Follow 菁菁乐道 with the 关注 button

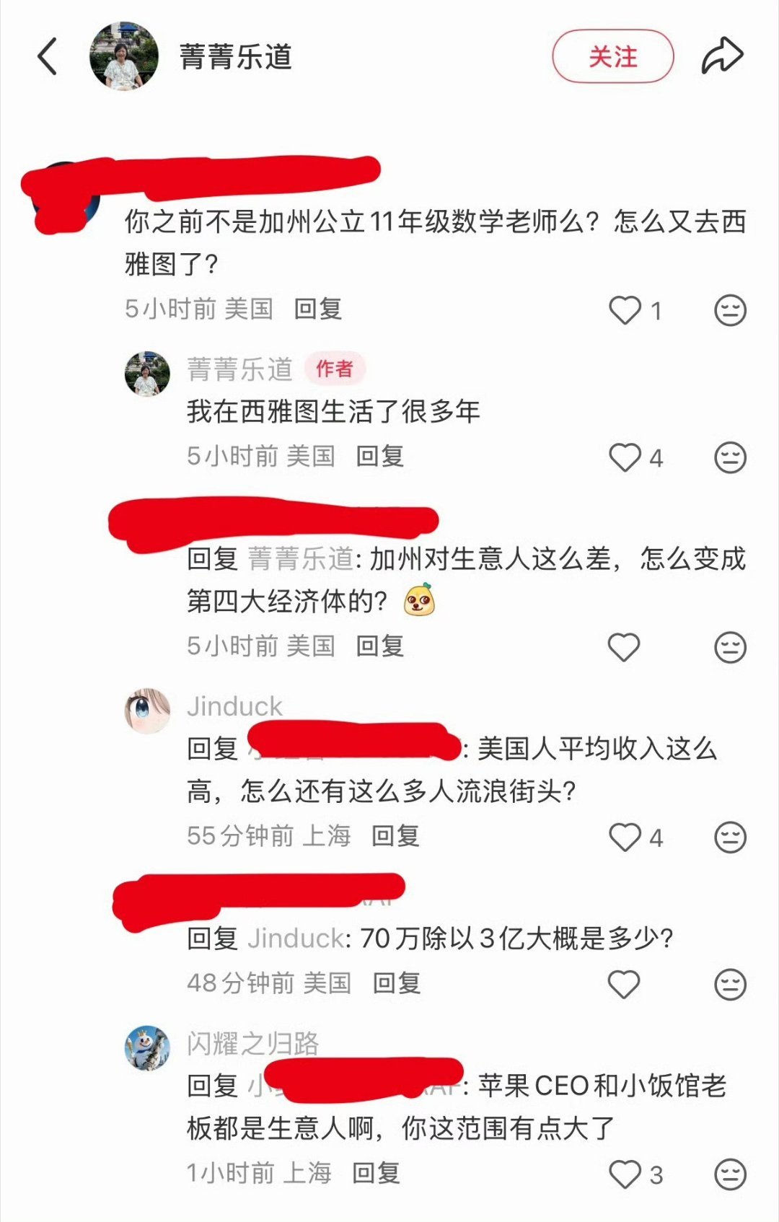613,56
